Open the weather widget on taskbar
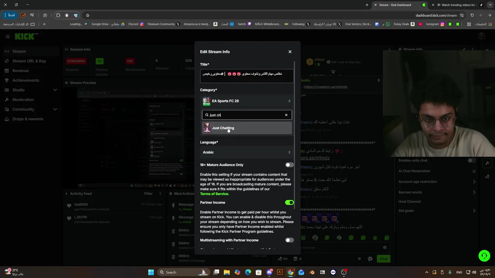Image resolution: width=495 pixels, height=278 pixels. (14, 272)
